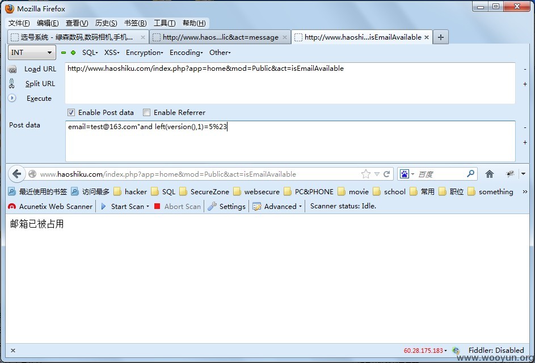Go to home page via house icon
535x363 pixels.
click(x=489, y=174)
